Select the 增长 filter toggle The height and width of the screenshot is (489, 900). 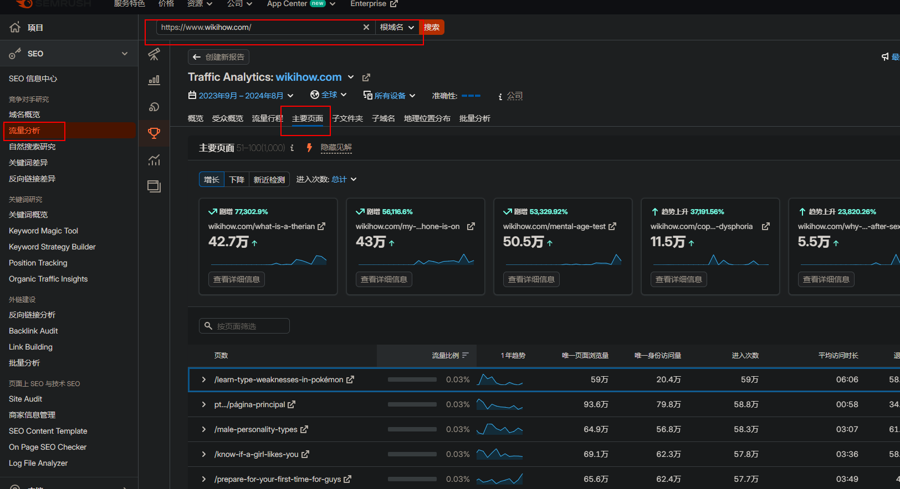211,180
